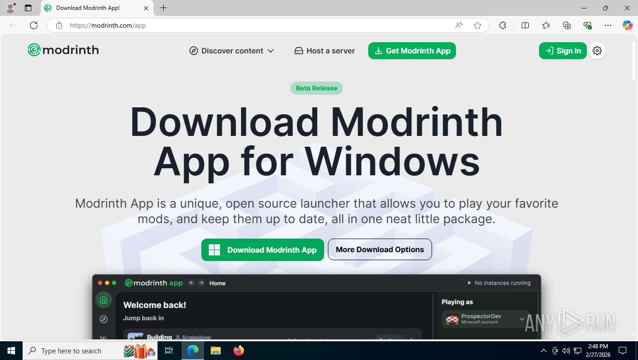The image size is (638, 360).
Task: Click the Download Modrinth App button
Action: pyautogui.click(x=262, y=250)
